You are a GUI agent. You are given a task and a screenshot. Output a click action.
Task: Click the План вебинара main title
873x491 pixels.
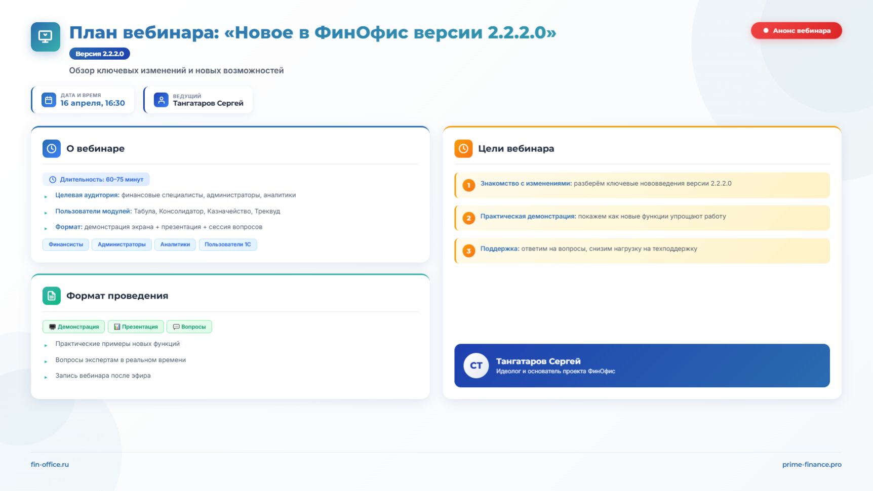click(313, 32)
